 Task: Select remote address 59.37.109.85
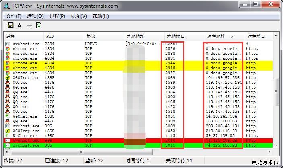pyautogui.click(x=220, y=136)
